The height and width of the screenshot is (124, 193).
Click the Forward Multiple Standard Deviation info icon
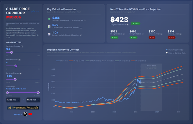[81, 35]
